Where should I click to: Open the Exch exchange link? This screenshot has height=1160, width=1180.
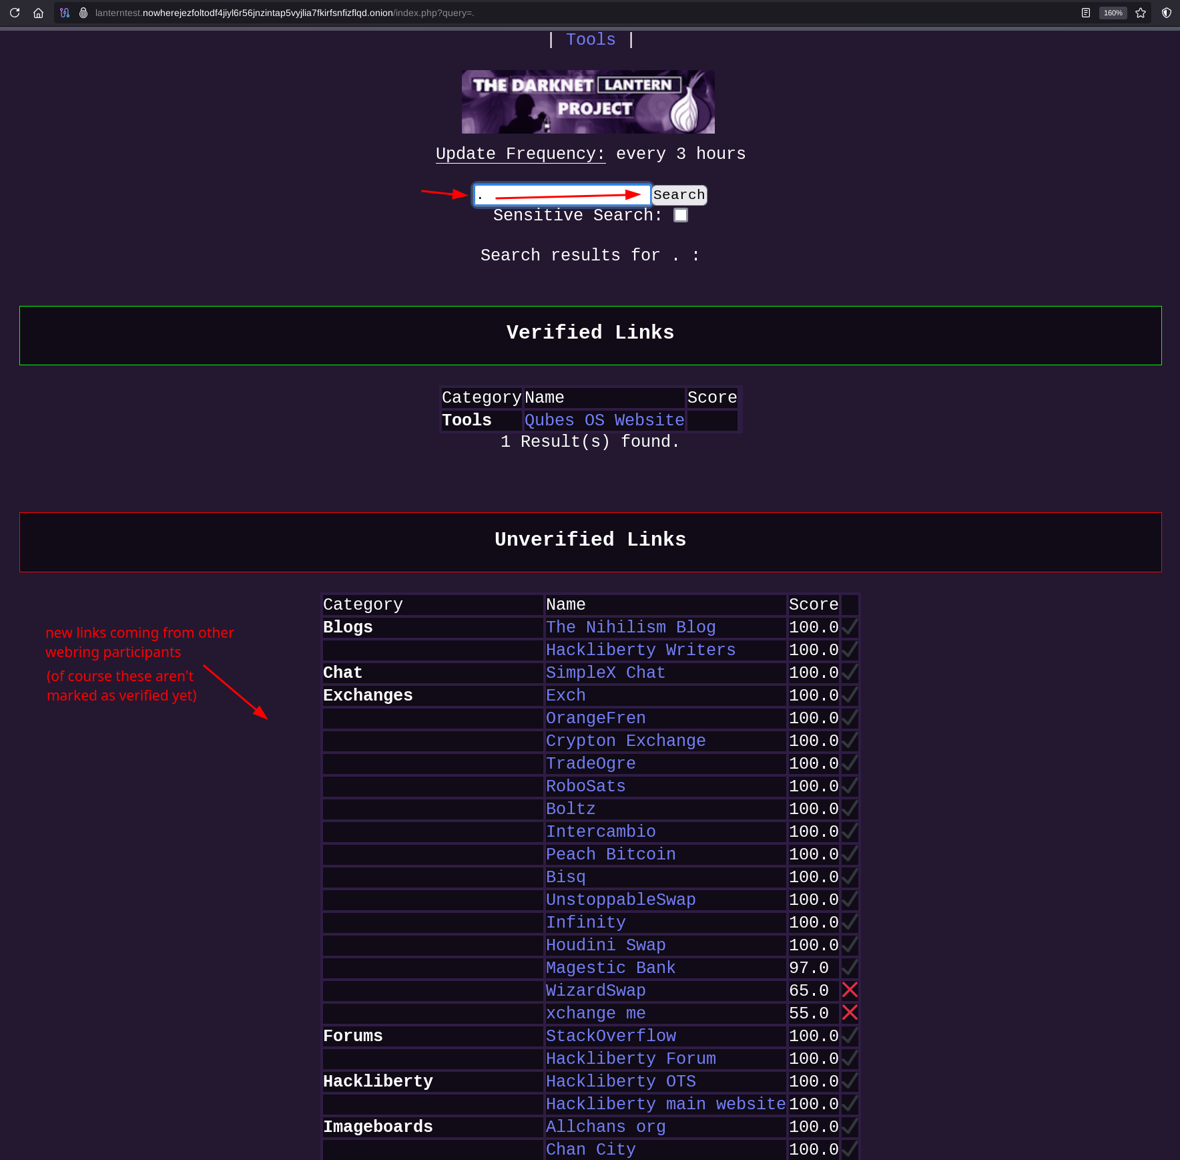point(565,695)
